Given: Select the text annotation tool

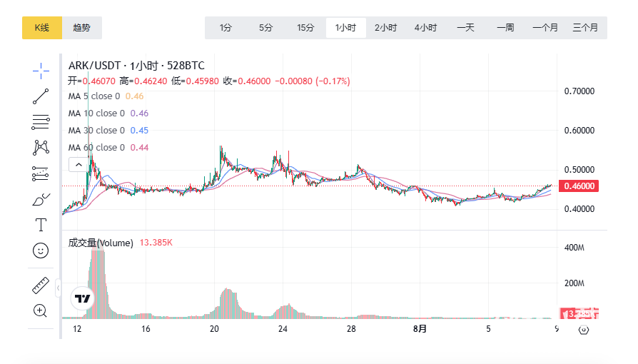Looking at the screenshot, I should [x=41, y=225].
